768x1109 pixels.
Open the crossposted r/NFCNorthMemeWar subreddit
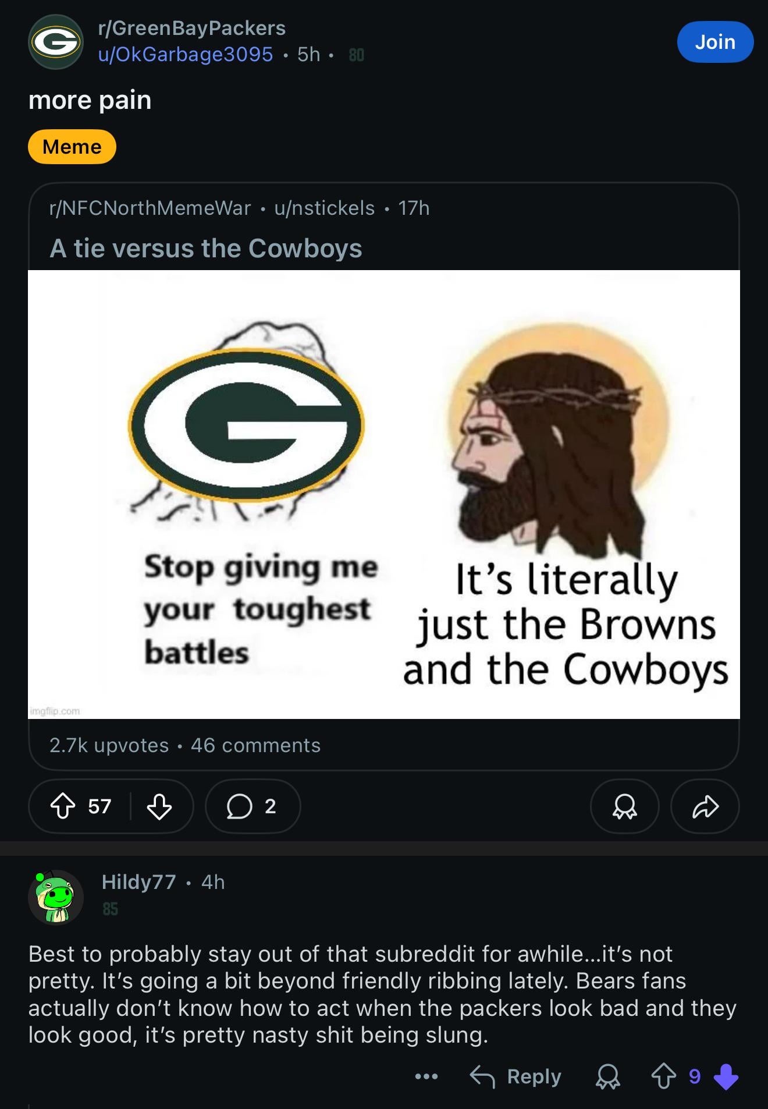click(150, 208)
